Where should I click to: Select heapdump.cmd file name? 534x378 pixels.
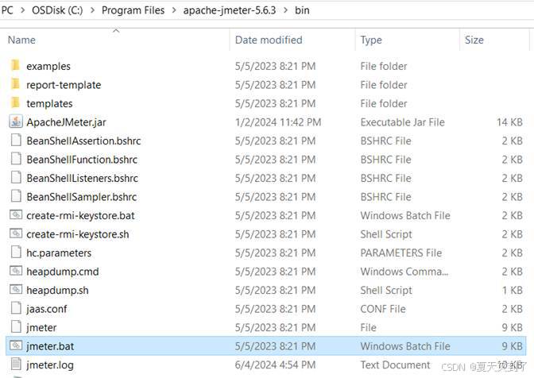[x=62, y=272]
